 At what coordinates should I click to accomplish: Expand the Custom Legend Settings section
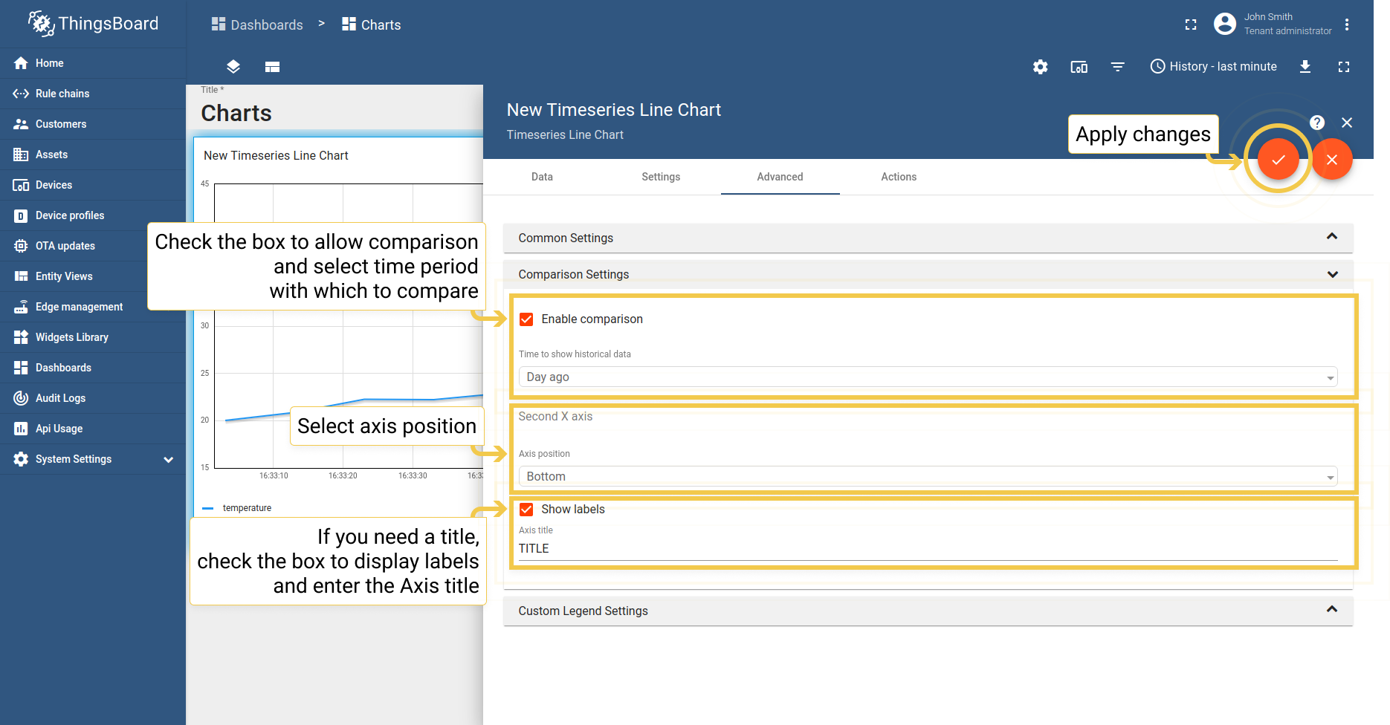[927, 611]
